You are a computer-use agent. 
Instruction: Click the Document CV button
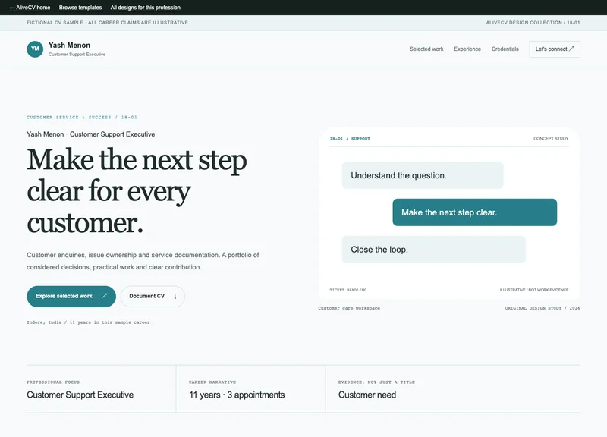pyautogui.click(x=153, y=297)
